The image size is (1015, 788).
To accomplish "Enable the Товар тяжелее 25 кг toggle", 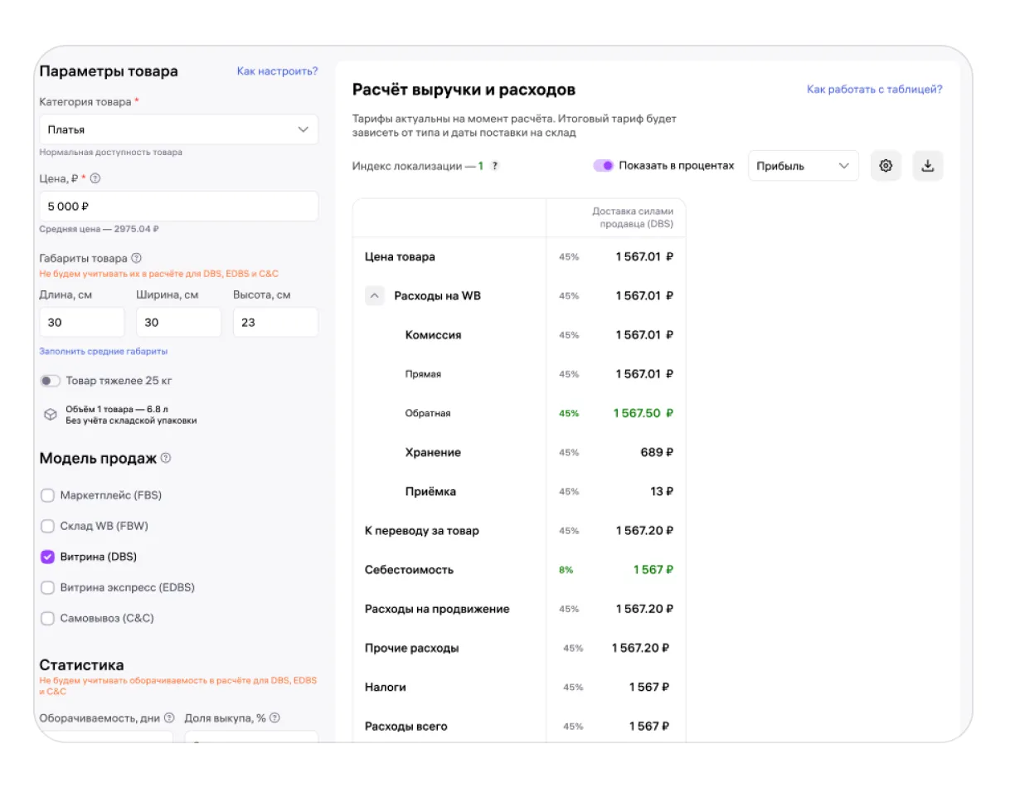I will pos(51,381).
